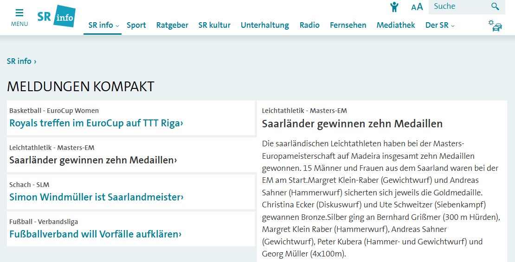Open the Unterhaltung section

coord(264,25)
